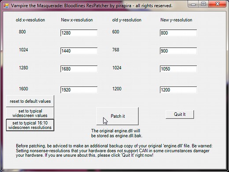Click the New y-resolution field showing 1050
The width and height of the screenshot is (229, 172).
click(x=178, y=69)
